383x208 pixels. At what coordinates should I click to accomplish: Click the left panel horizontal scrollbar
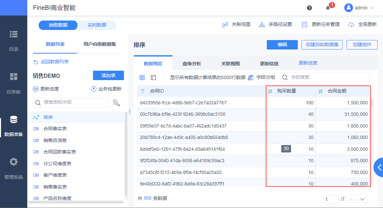(x=76, y=202)
